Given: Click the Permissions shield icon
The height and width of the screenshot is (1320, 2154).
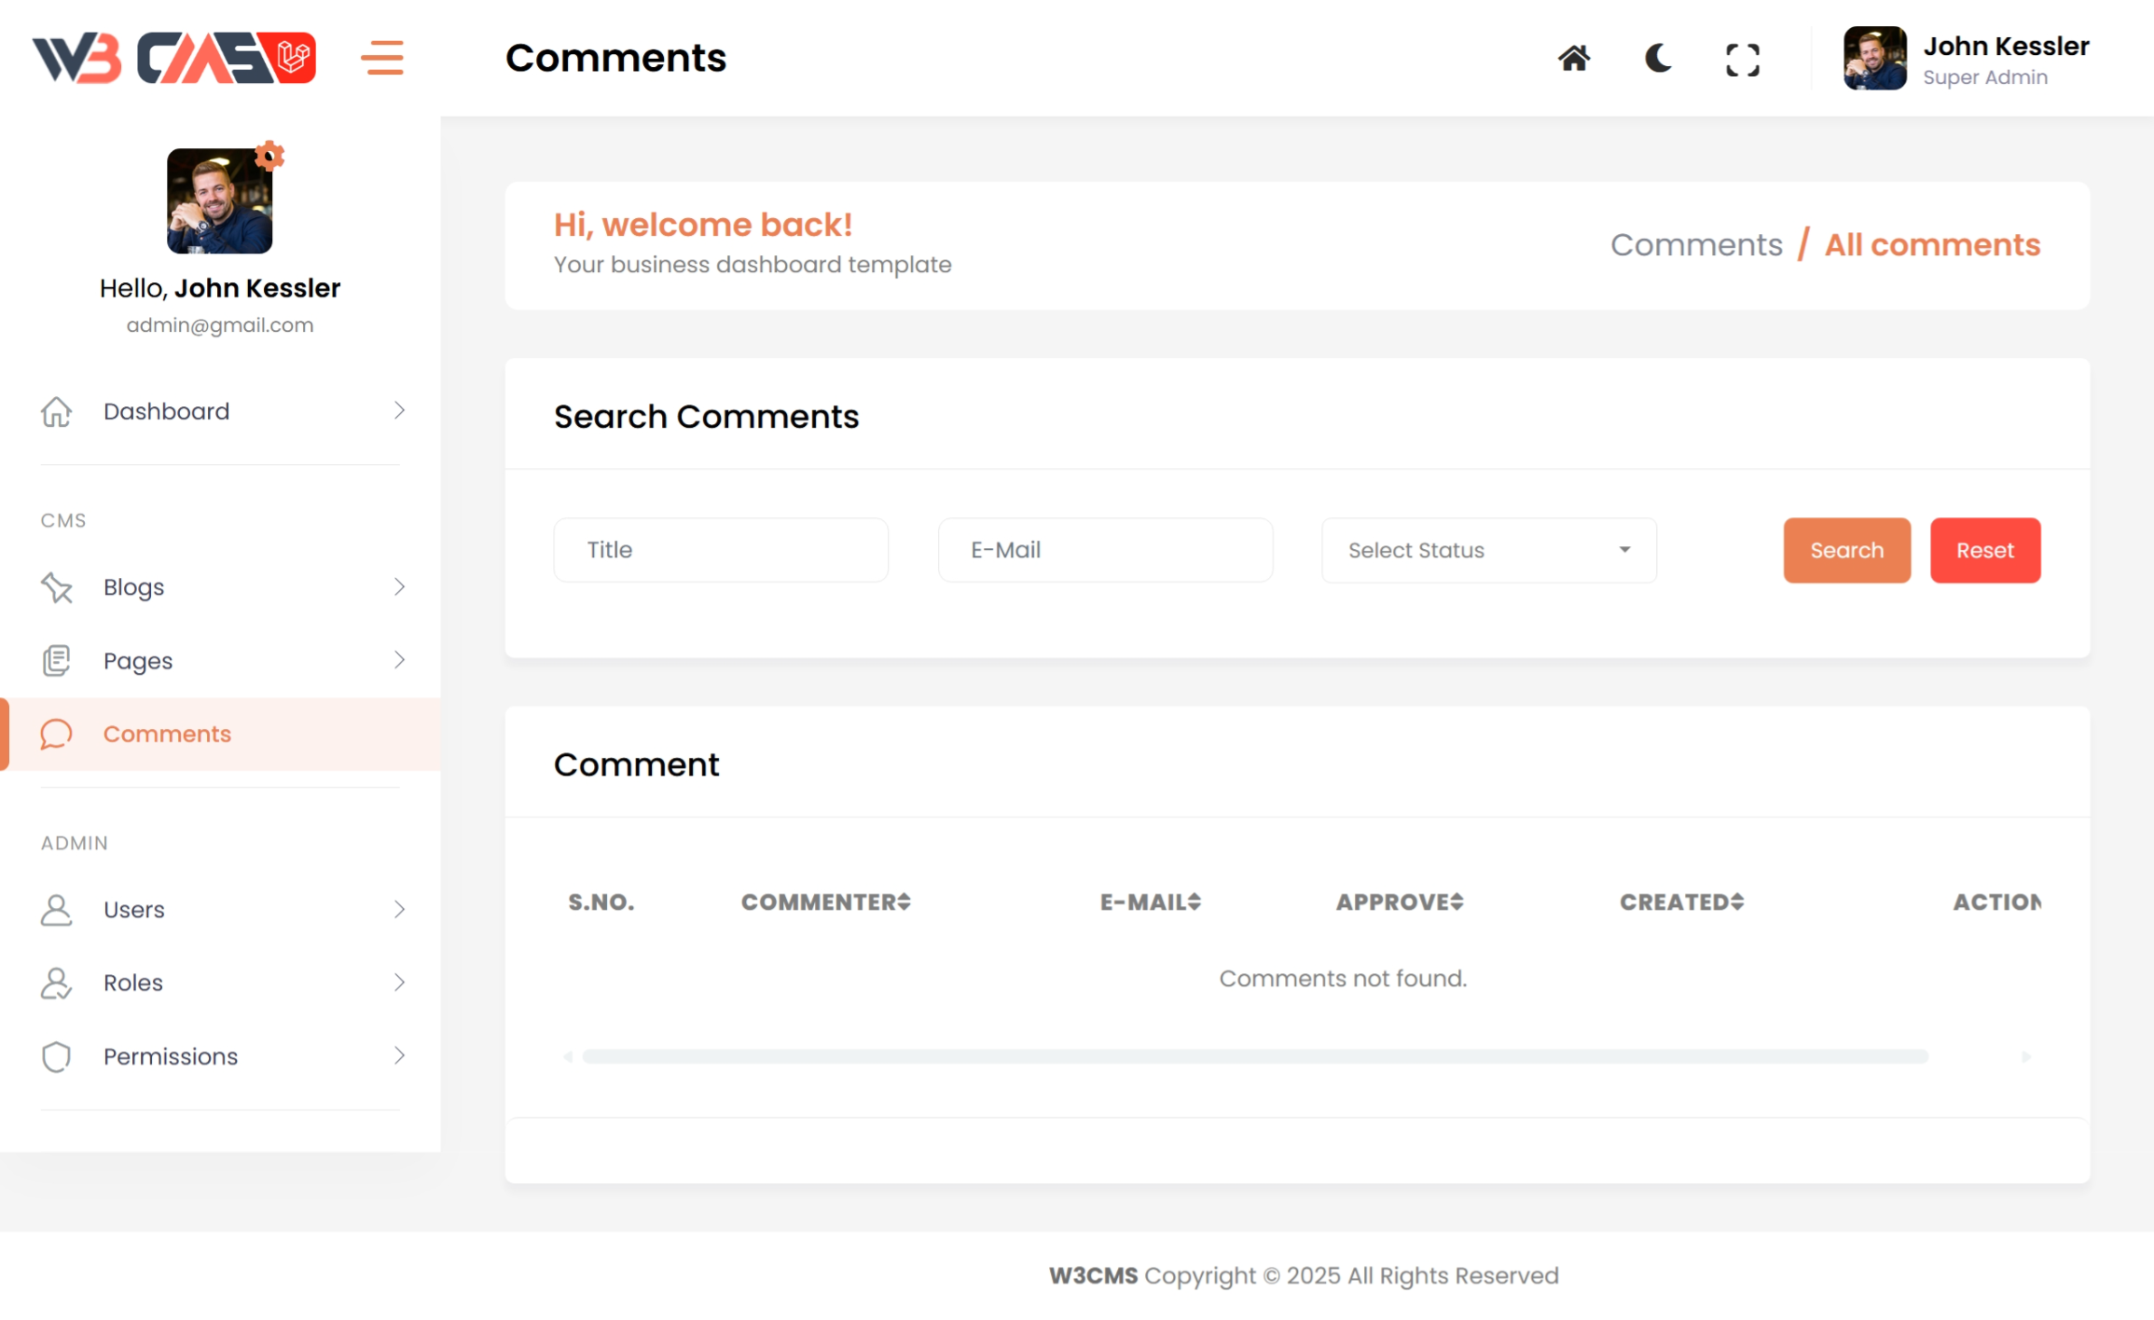Looking at the screenshot, I should point(57,1056).
